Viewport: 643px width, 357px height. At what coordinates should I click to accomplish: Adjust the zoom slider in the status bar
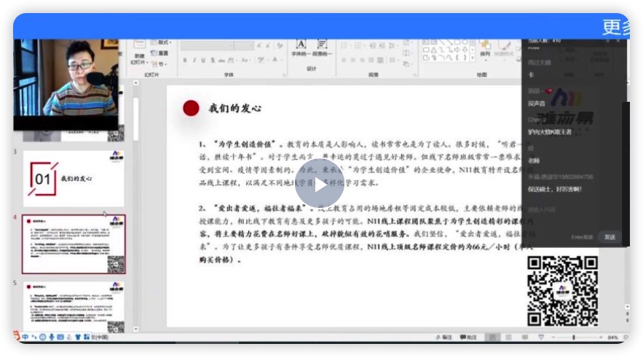(x=573, y=337)
